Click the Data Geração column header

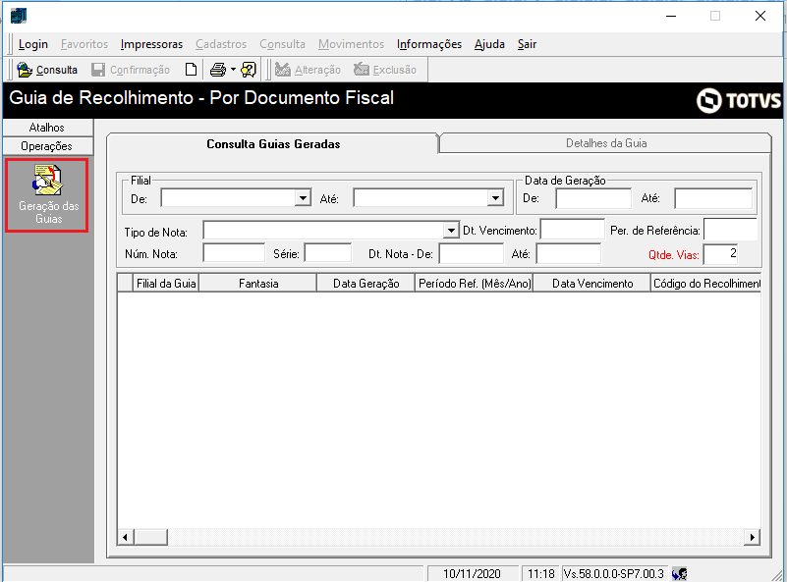365,284
